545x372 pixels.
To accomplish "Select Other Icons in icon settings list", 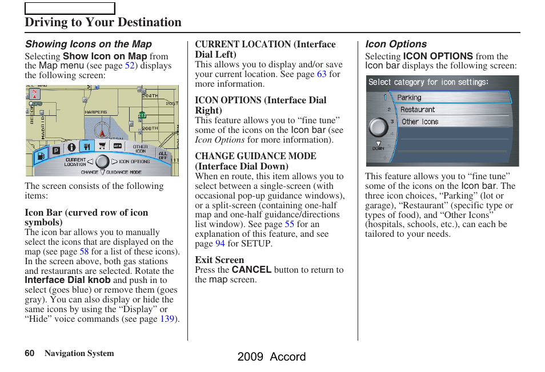I will coord(455,122).
